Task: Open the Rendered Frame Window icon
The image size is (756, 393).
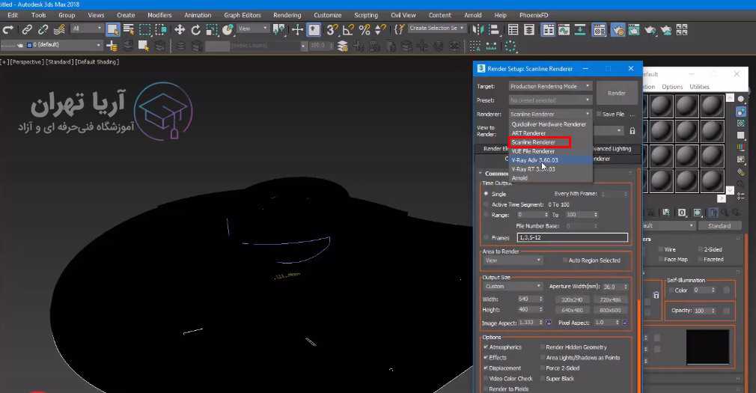Action: click(633, 30)
